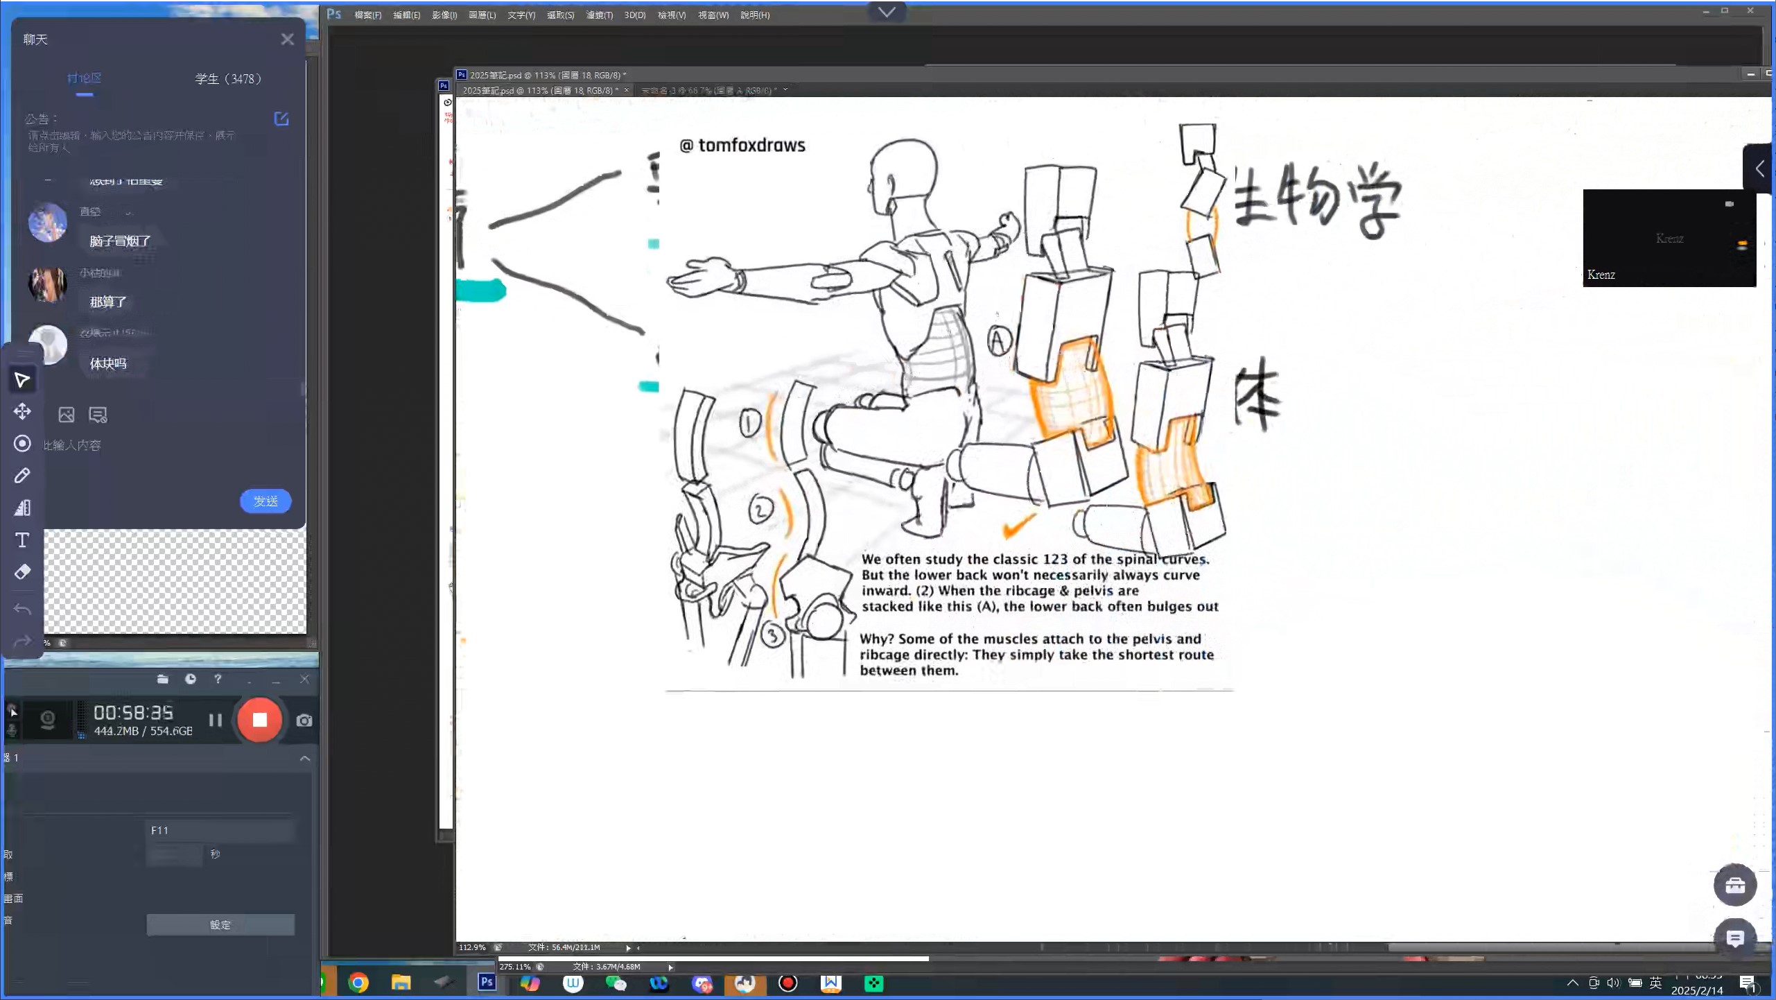Open the 濾鏡(T) menu
1776x1000 pixels.
click(600, 15)
